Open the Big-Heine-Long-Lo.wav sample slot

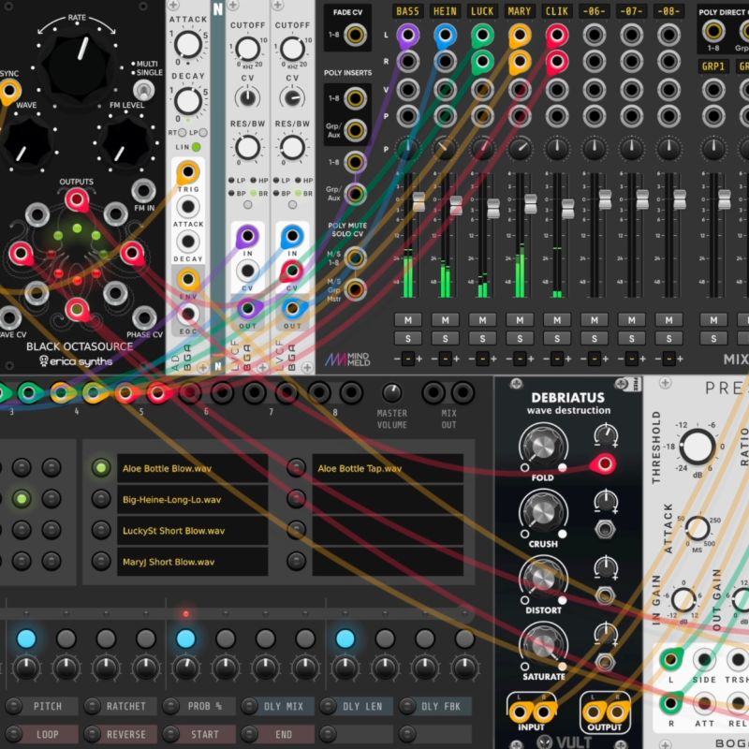pos(193,500)
